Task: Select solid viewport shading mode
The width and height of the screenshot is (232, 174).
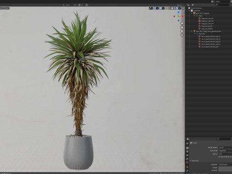Action: pyautogui.click(x=172, y=8)
